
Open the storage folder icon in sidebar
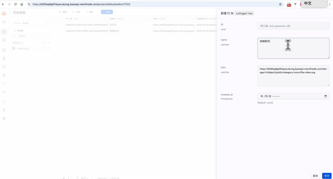point(4,67)
